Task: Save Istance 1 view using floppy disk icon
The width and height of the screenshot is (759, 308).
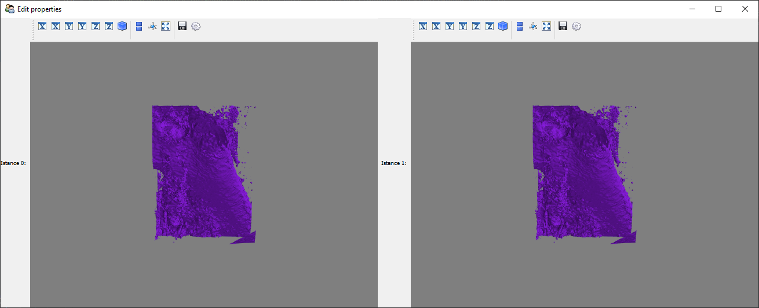Action: [x=563, y=26]
